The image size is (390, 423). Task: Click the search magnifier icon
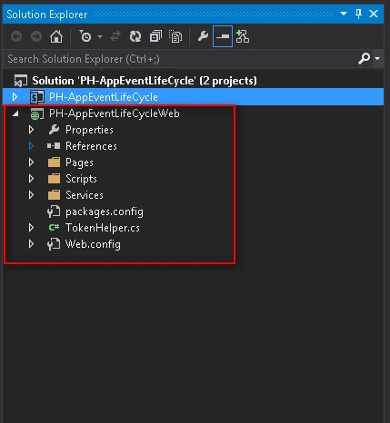[364, 58]
